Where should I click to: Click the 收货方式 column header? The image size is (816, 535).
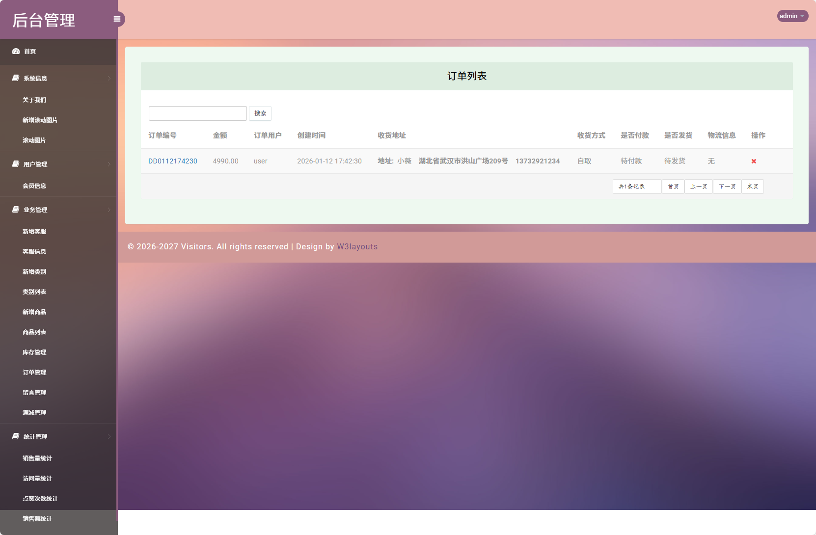[591, 135]
